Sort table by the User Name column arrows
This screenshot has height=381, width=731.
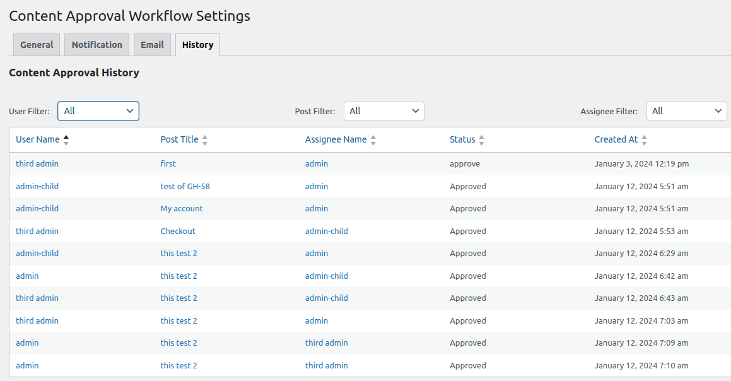pos(66,139)
